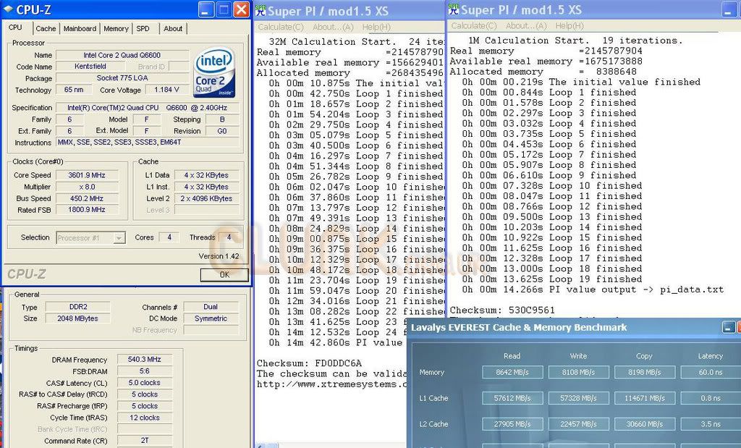The width and height of the screenshot is (741, 448).
Task: Click the Instructions field MMX, SSE, SSE2
Action: click(148, 142)
